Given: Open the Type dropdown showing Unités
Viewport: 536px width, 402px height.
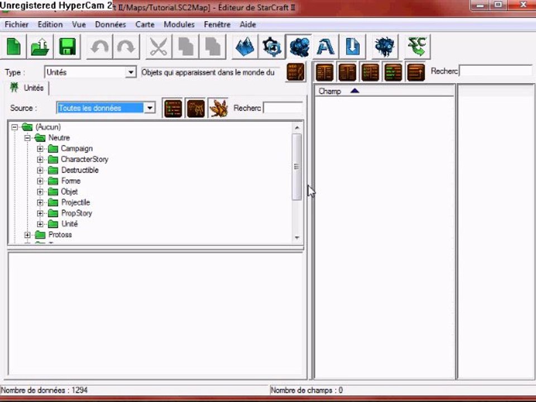Looking at the screenshot, I should pos(90,72).
